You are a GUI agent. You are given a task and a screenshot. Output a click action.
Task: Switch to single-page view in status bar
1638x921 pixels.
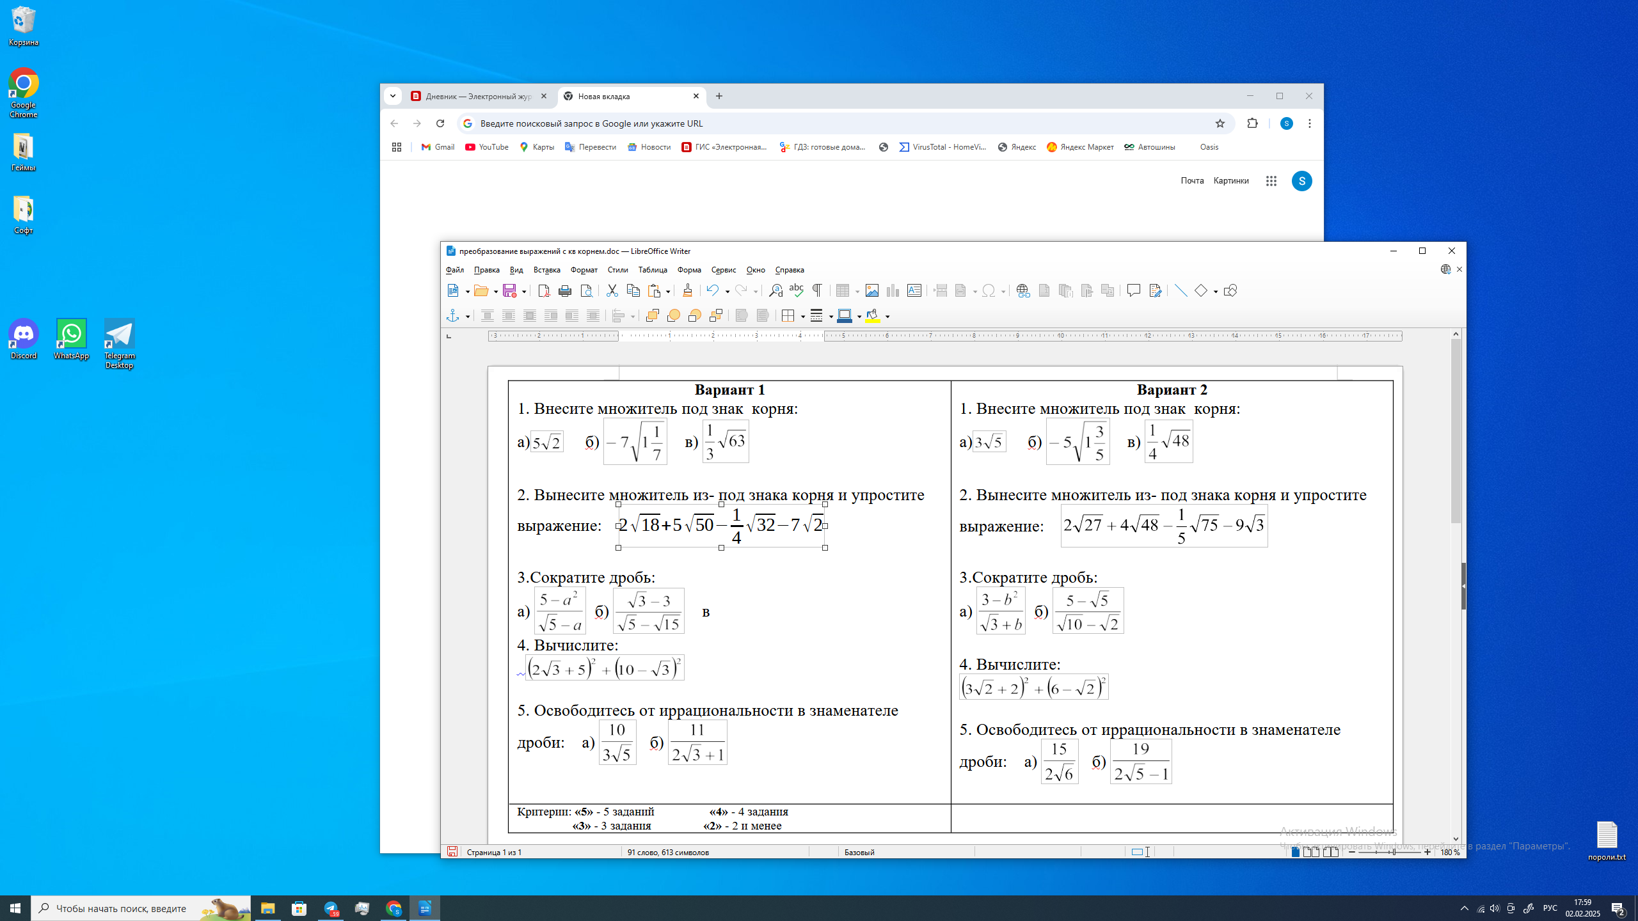pyautogui.click(x=1295, y=852)
